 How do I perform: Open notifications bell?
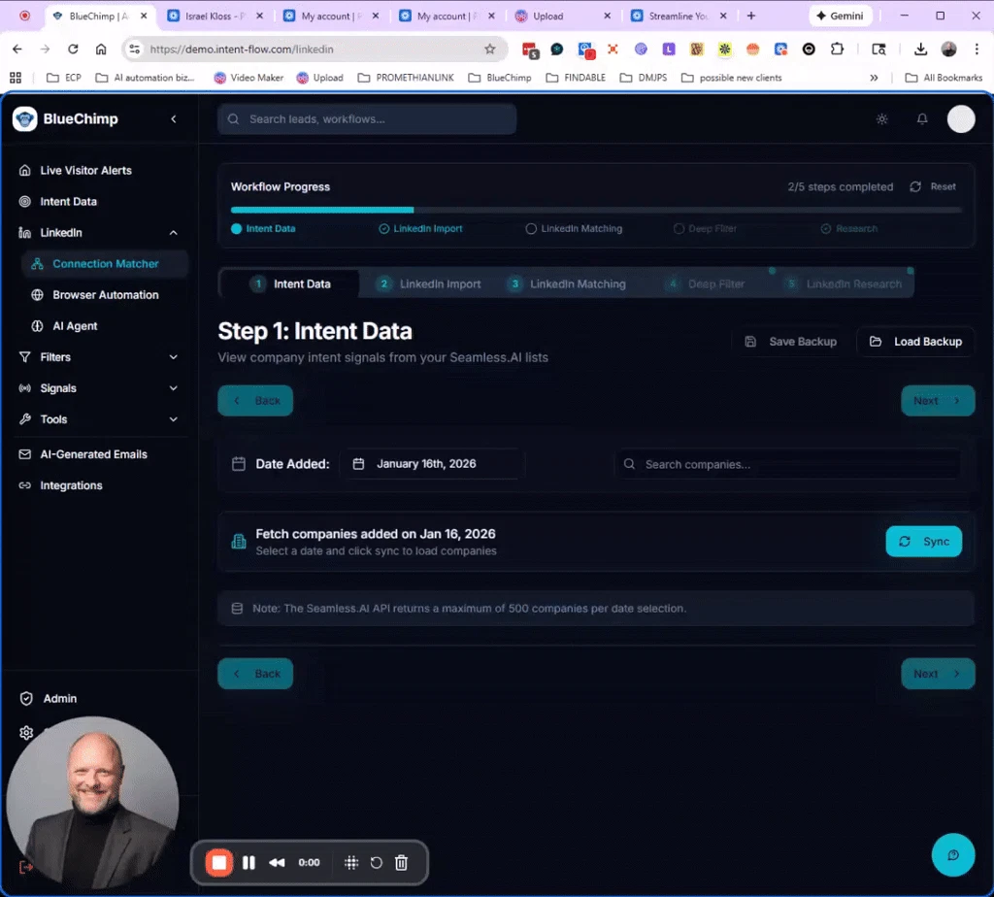coord(922,119)
